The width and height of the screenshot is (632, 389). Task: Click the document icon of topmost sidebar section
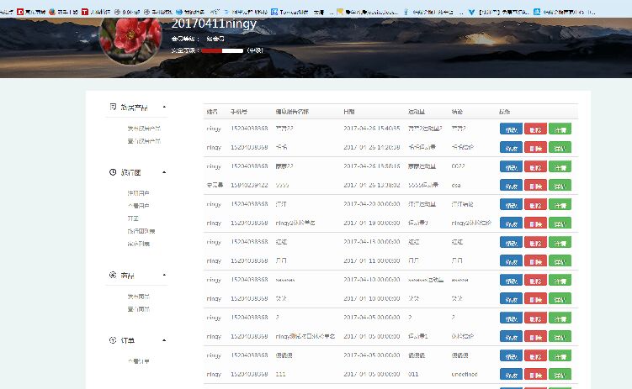[x=113, y=108]
